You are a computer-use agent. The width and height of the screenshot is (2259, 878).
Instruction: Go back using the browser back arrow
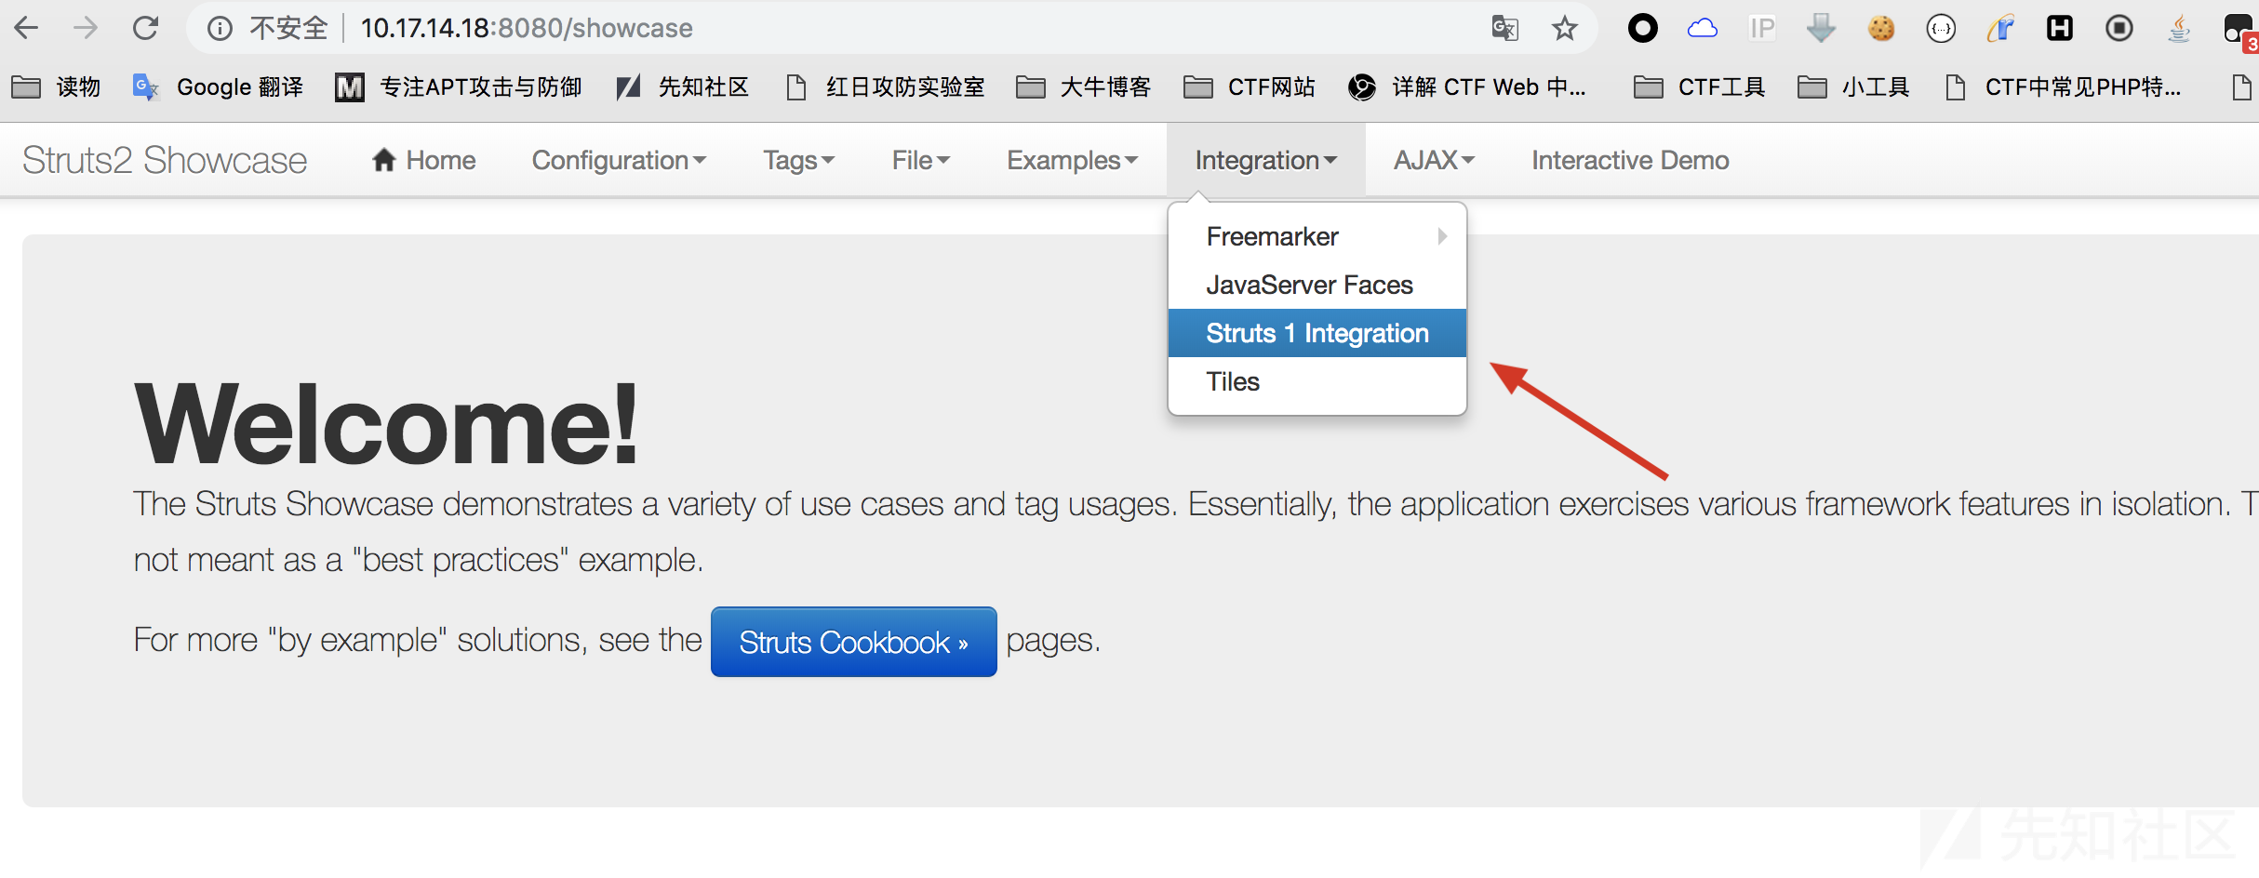26,28
